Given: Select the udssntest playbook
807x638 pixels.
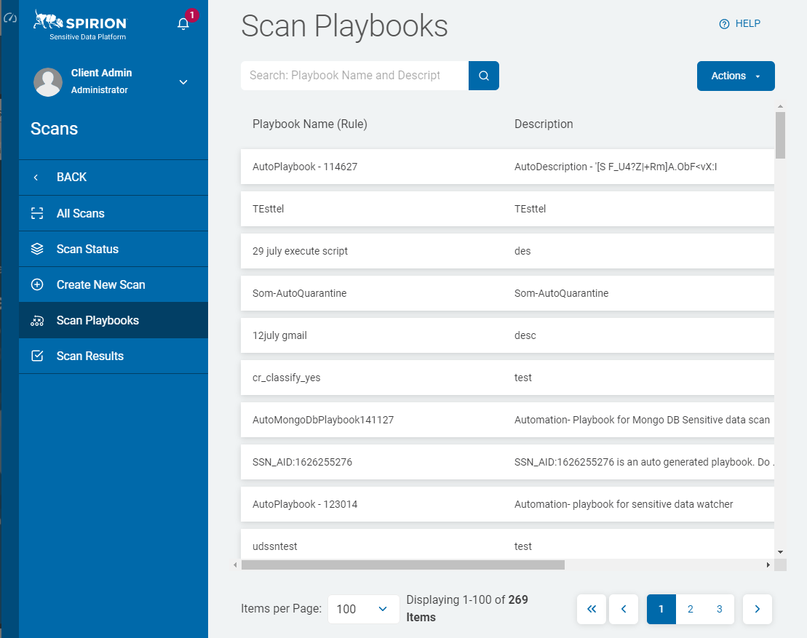Looking at the screenshot, I should tap(275, 546).
